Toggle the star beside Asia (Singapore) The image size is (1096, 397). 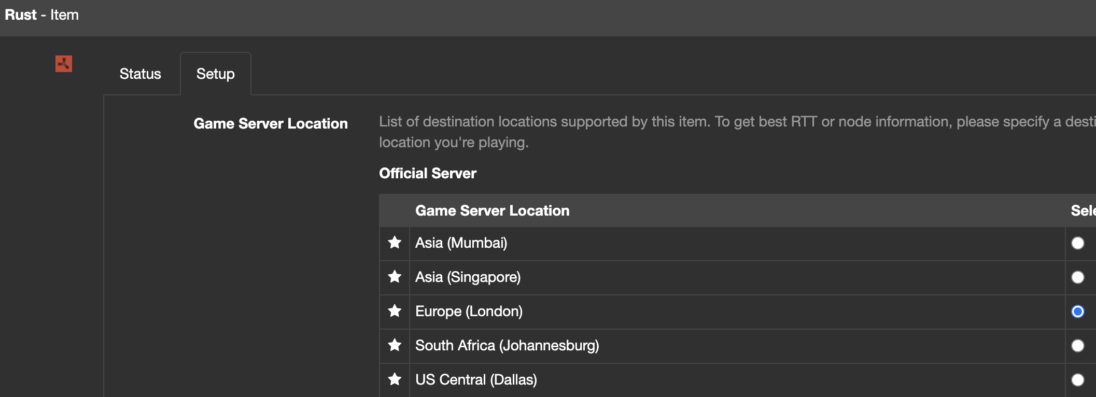(x=395, y=277)
